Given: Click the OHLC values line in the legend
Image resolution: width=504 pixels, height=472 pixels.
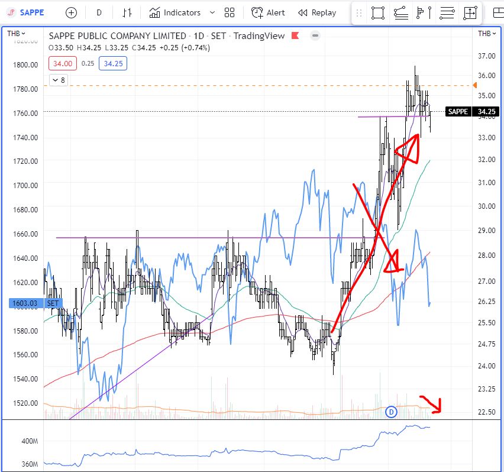Looking at the screenshot, I should click(129, 48).
